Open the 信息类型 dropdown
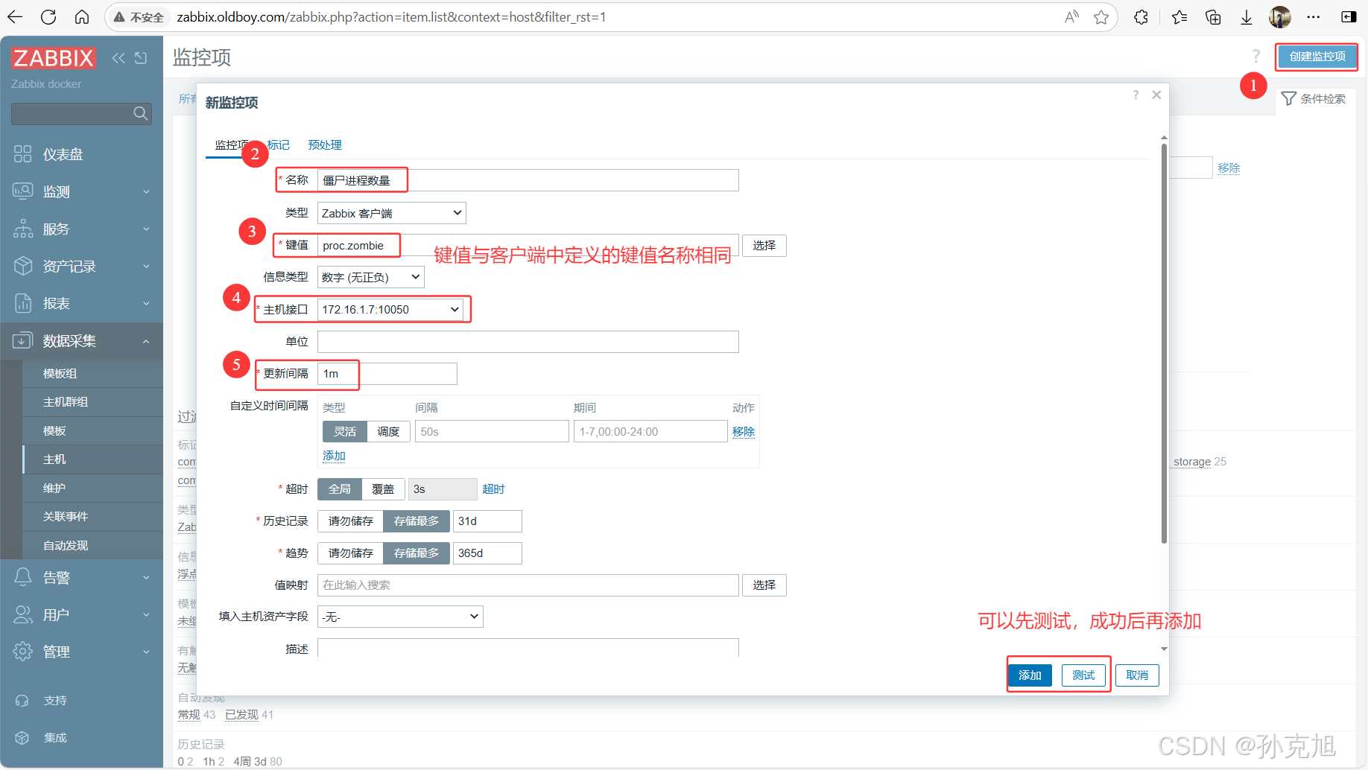 [x=371, y=277]
